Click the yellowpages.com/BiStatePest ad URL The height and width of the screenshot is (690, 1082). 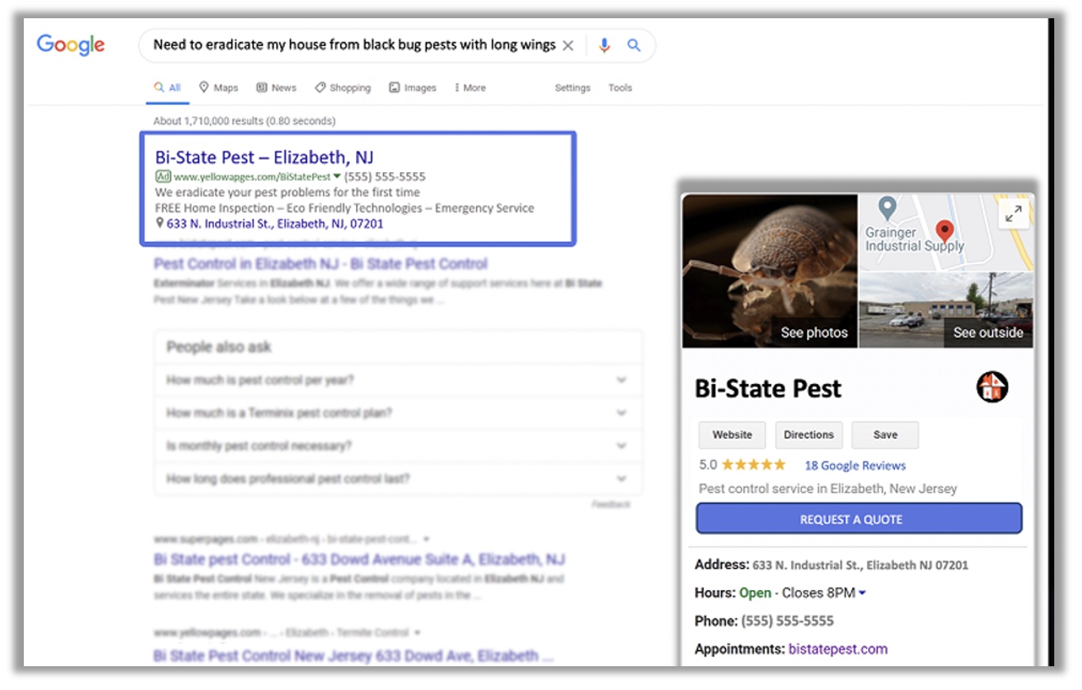coord(251,177)
